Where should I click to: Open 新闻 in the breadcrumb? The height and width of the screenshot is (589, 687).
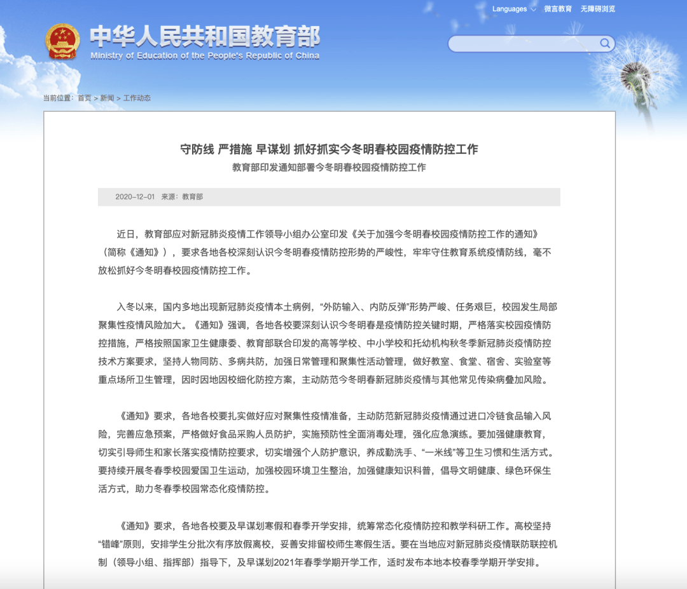(107, 98)
